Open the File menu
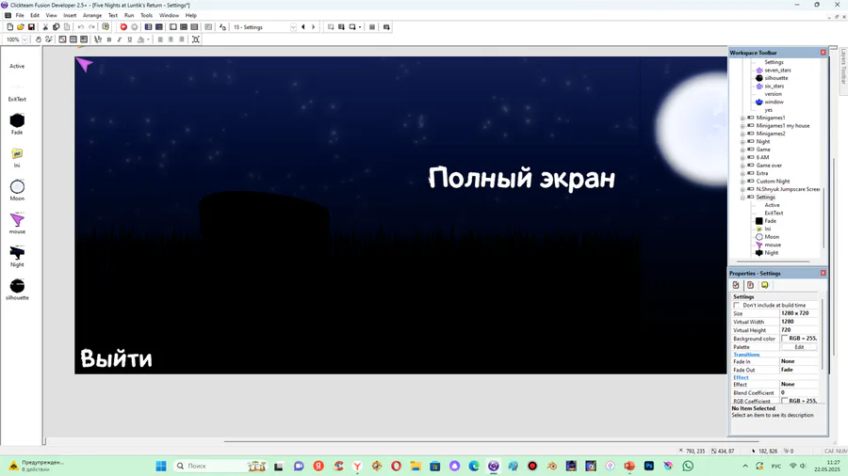This screenshot has width=848, height=476. click(x=20, y=16)
